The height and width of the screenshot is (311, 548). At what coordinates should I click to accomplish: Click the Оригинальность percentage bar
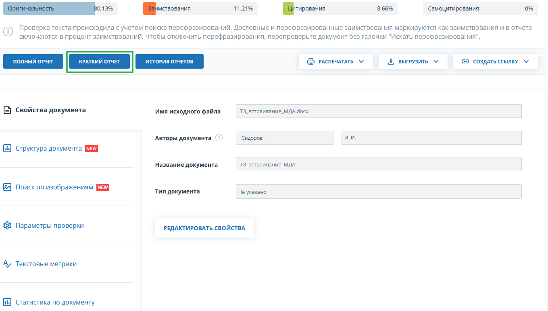click(x=60, y=8)
